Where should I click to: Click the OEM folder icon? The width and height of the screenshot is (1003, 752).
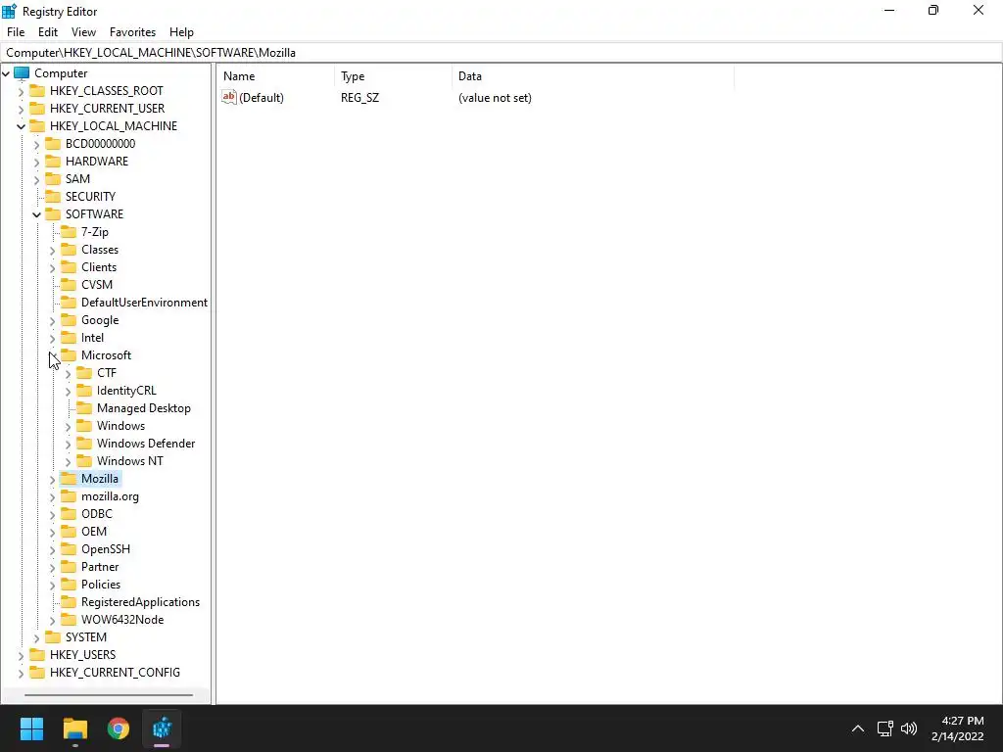(x=69, y=532)
